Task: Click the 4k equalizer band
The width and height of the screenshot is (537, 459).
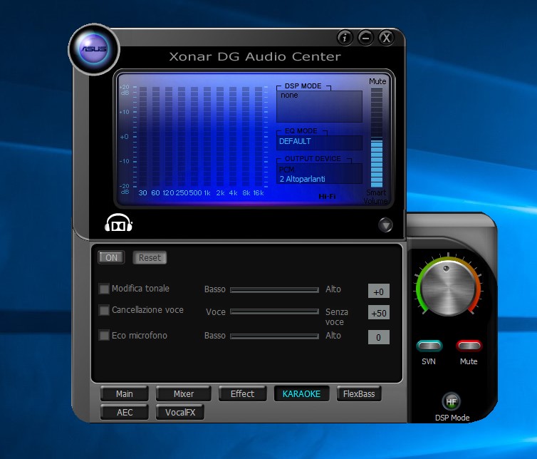Action: [233, 136]
